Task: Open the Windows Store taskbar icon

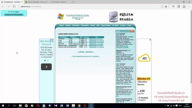Action: [26, 106]
